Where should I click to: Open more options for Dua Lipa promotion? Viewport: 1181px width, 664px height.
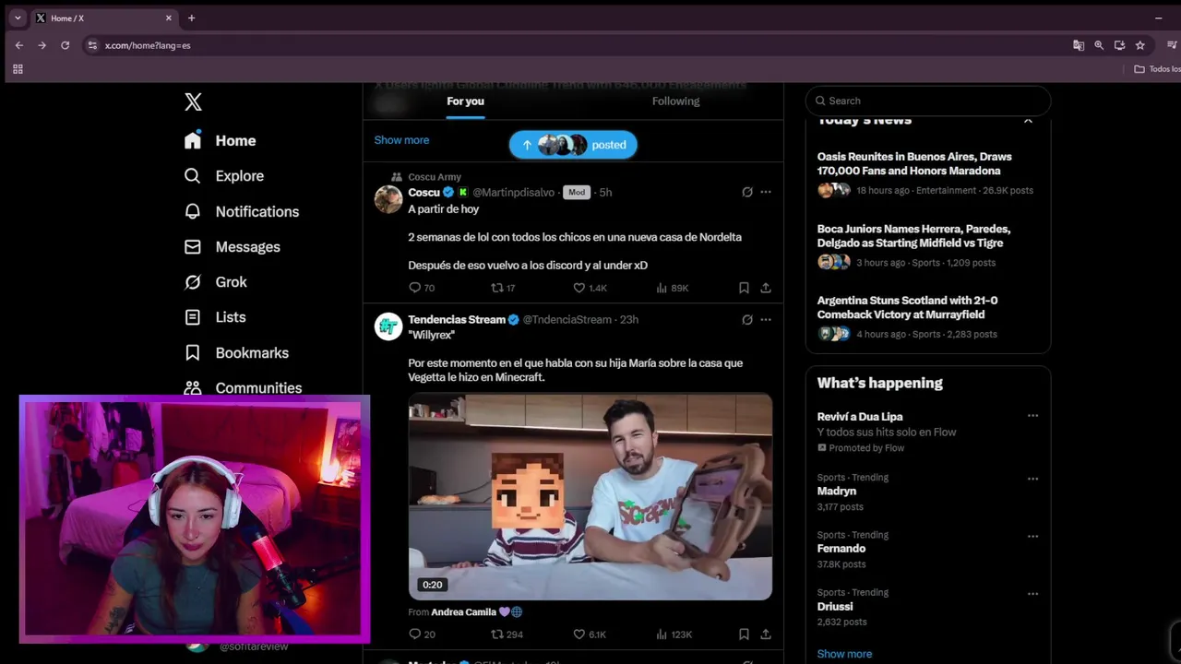tap(1032, 416)
